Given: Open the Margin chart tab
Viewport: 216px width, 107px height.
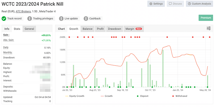Looking at the screenshot, I should pyautogui.click(x=133, y=29).
